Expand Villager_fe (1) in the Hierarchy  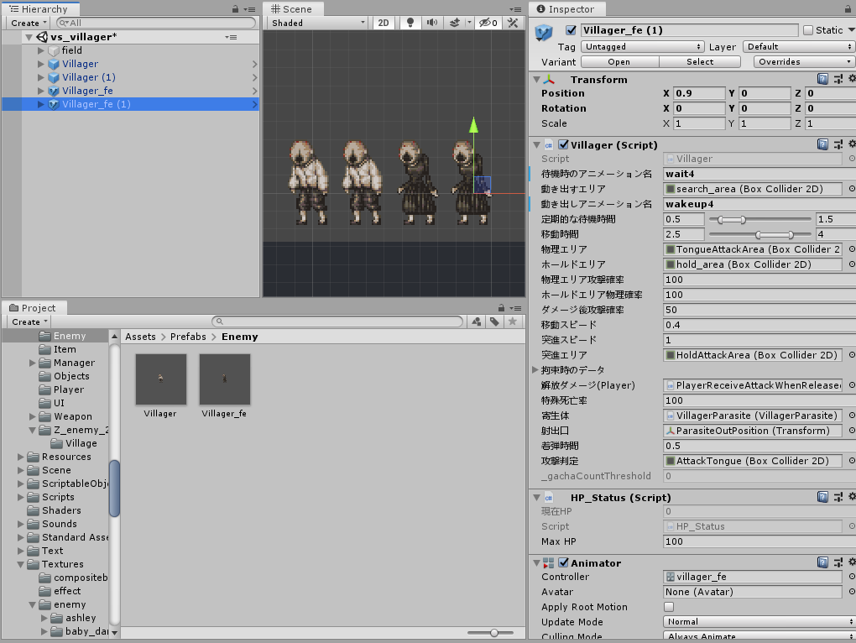[x=39, y=104]
